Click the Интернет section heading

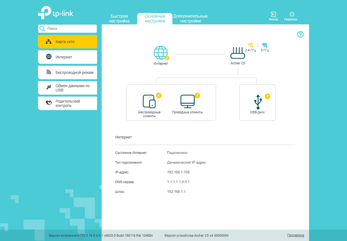(x=123, y=137)
